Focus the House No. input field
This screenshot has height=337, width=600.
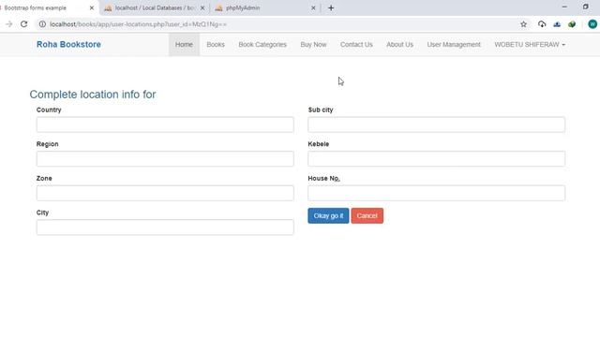[x=436, y=193]
